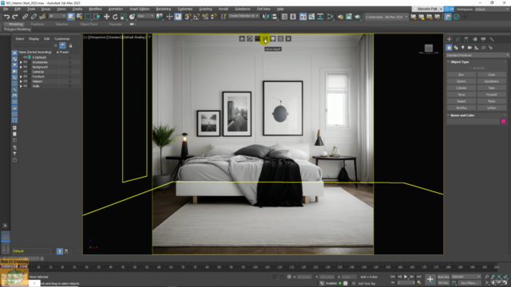
Task: Click the Set Key button
Action: click(443, 283)
